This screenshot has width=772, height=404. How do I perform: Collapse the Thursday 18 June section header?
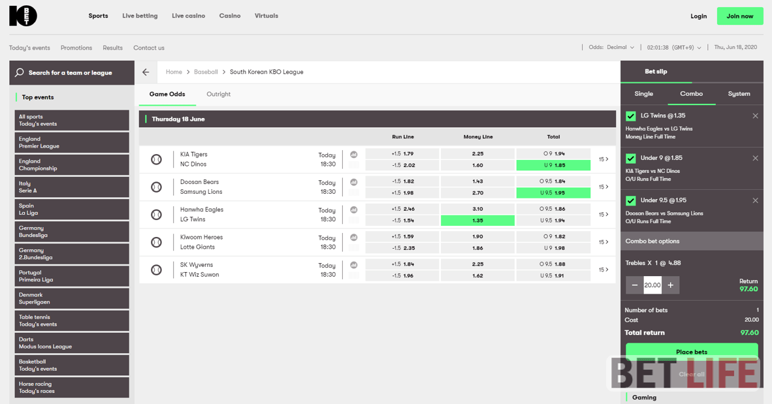(x=377, y=119)
